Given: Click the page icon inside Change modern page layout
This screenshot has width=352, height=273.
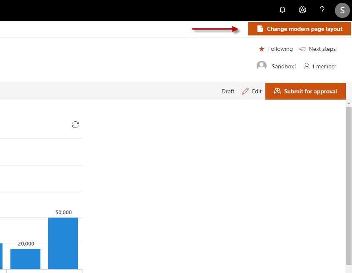Looking at the screenshot, I should tap(260, 29).
